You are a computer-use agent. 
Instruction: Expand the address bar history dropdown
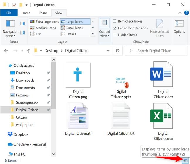click(x=108, y=51)
